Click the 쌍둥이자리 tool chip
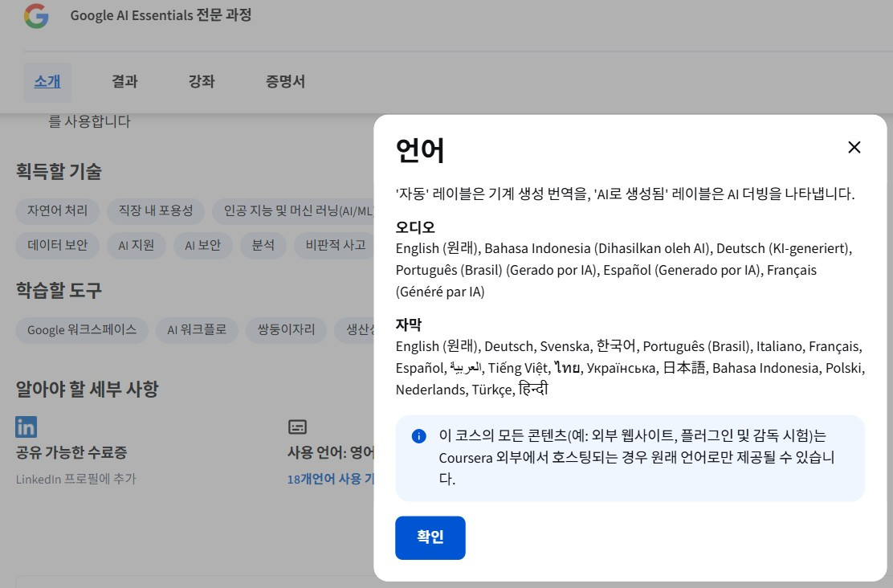893x588 pixels. click(286, 330)
